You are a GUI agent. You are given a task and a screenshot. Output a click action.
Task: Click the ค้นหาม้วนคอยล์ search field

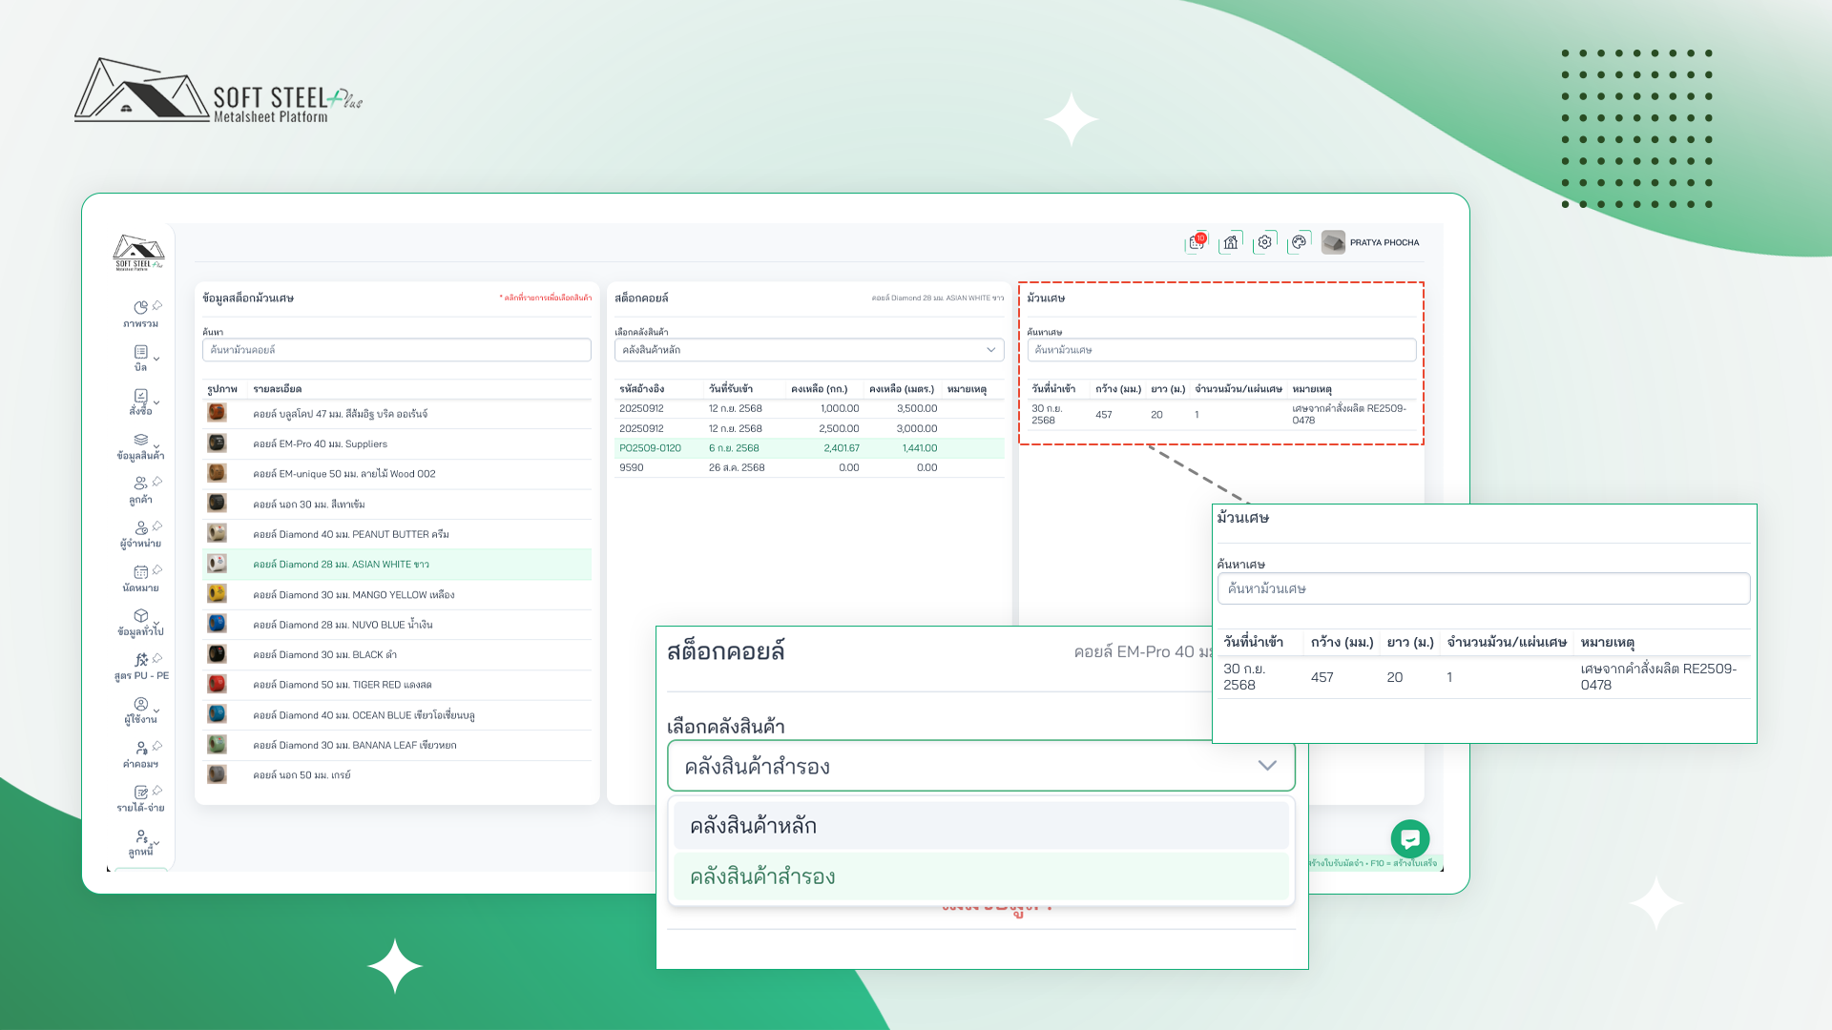[396, 350]
